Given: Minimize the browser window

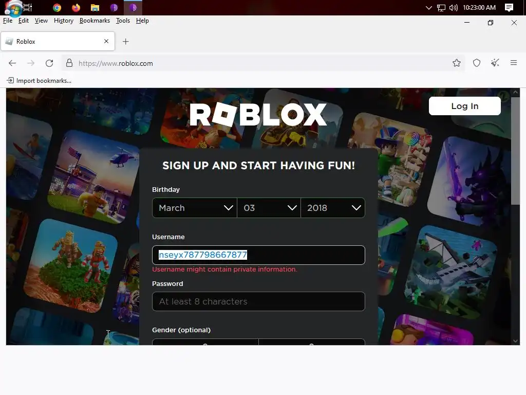Looking at the screenshot, I should tap(466, 23).
